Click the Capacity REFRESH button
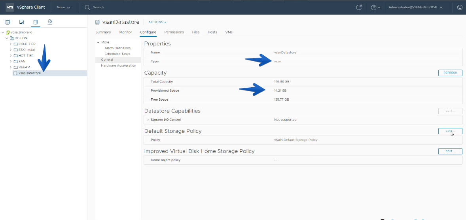This screenshot has width=466, height=220. [450, 73]
